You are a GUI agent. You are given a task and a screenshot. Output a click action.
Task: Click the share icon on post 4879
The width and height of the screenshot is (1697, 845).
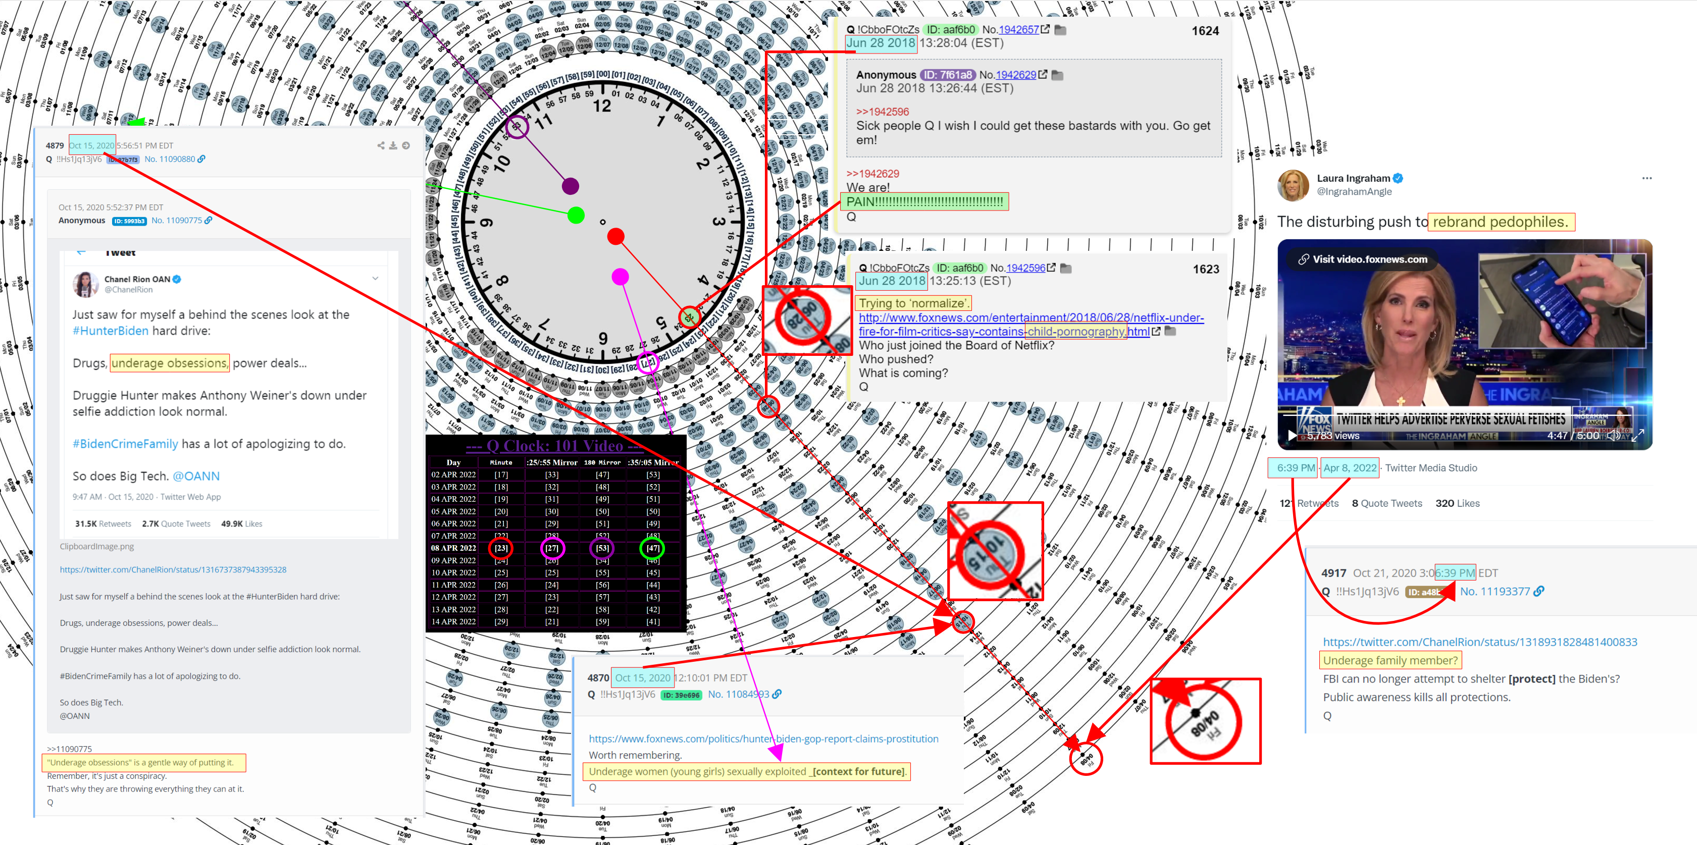click(381, 145)
